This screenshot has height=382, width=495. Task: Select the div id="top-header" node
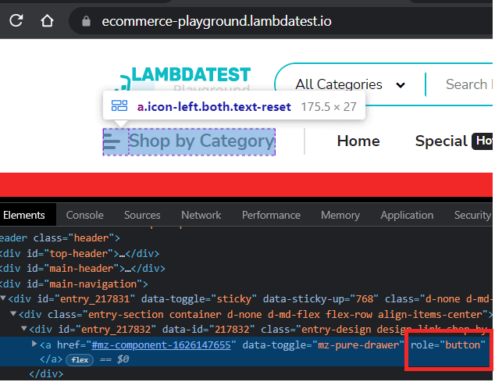80,253
